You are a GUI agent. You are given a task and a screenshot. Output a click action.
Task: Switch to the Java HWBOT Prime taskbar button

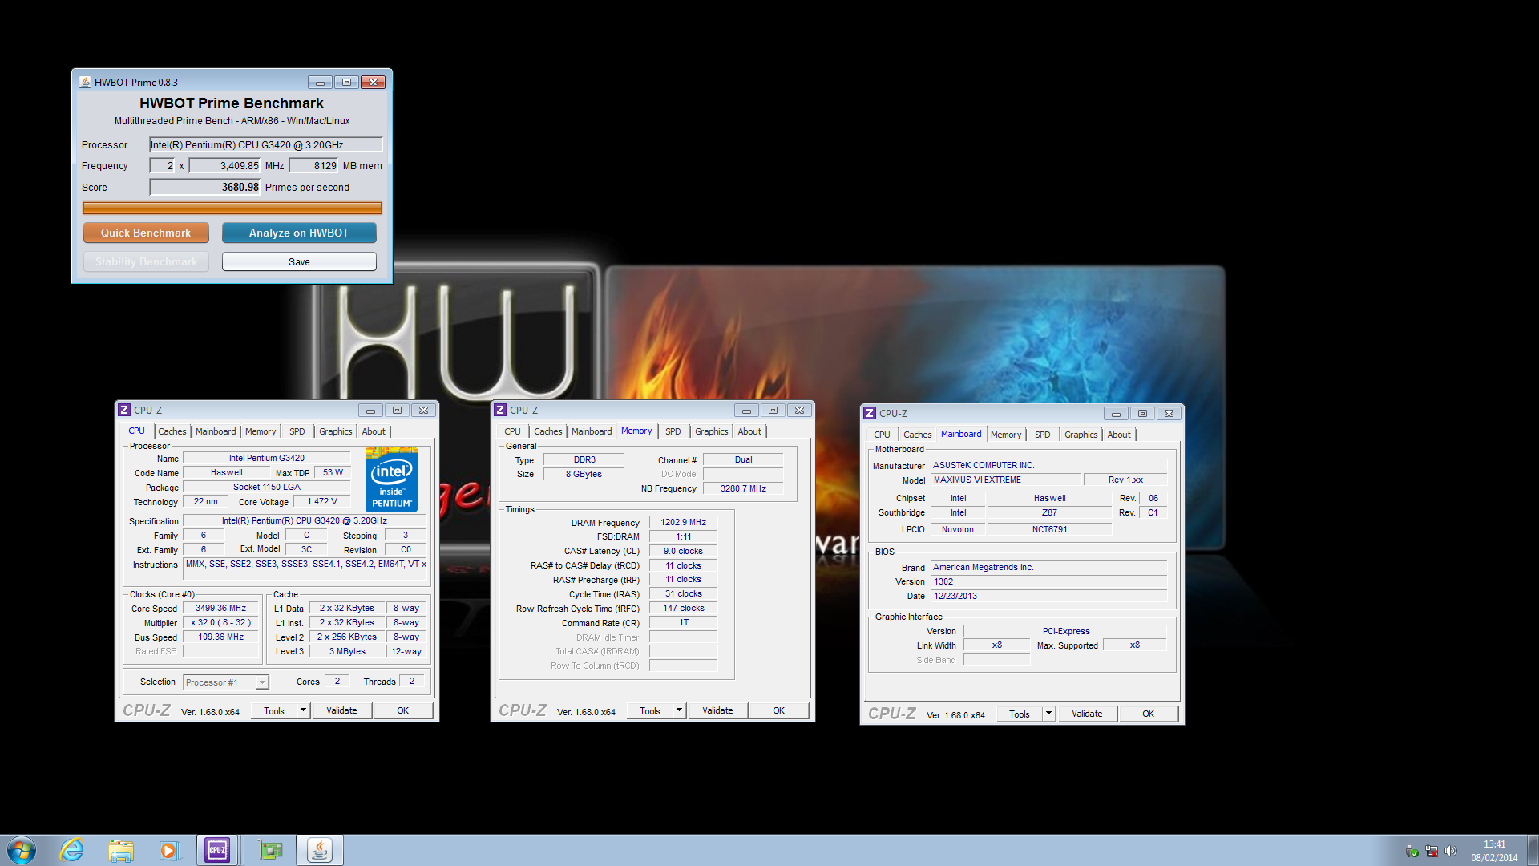click(x=320, y=850)
